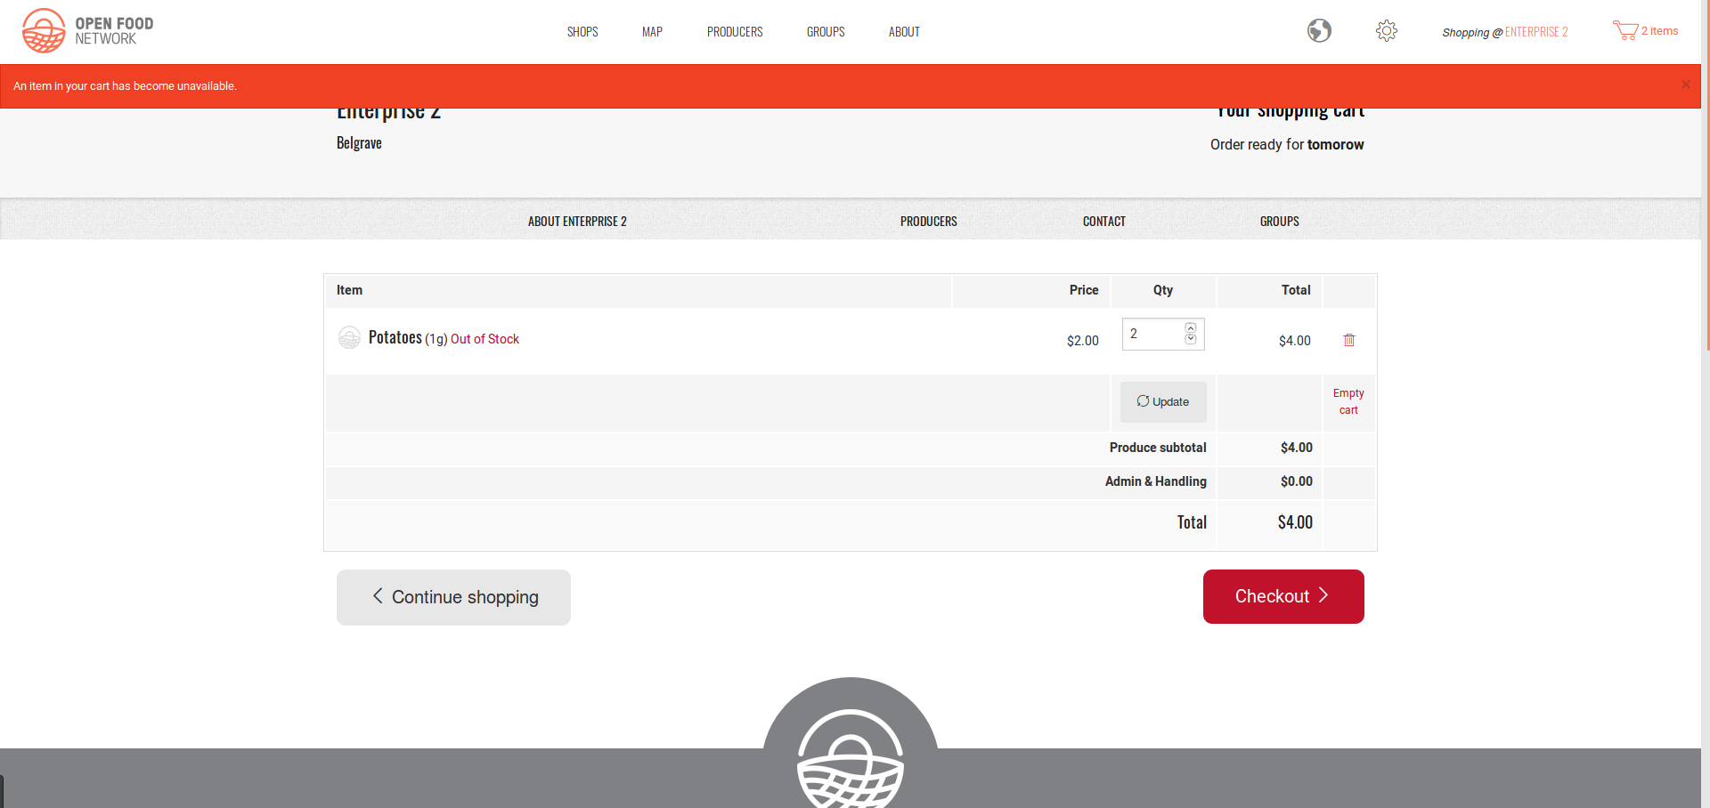Open the Open Food Network logo home
Screen dimensions: 1710x808
[x=87, y=31]
